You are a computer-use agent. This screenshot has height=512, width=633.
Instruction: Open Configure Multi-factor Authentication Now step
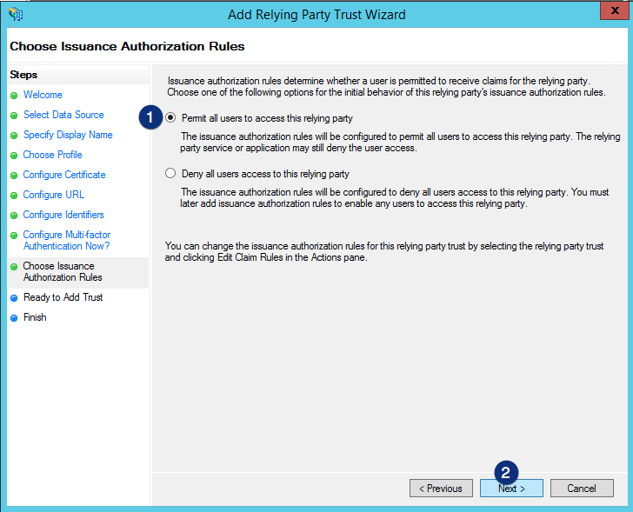pyautogui.click(x=67, y=240)
